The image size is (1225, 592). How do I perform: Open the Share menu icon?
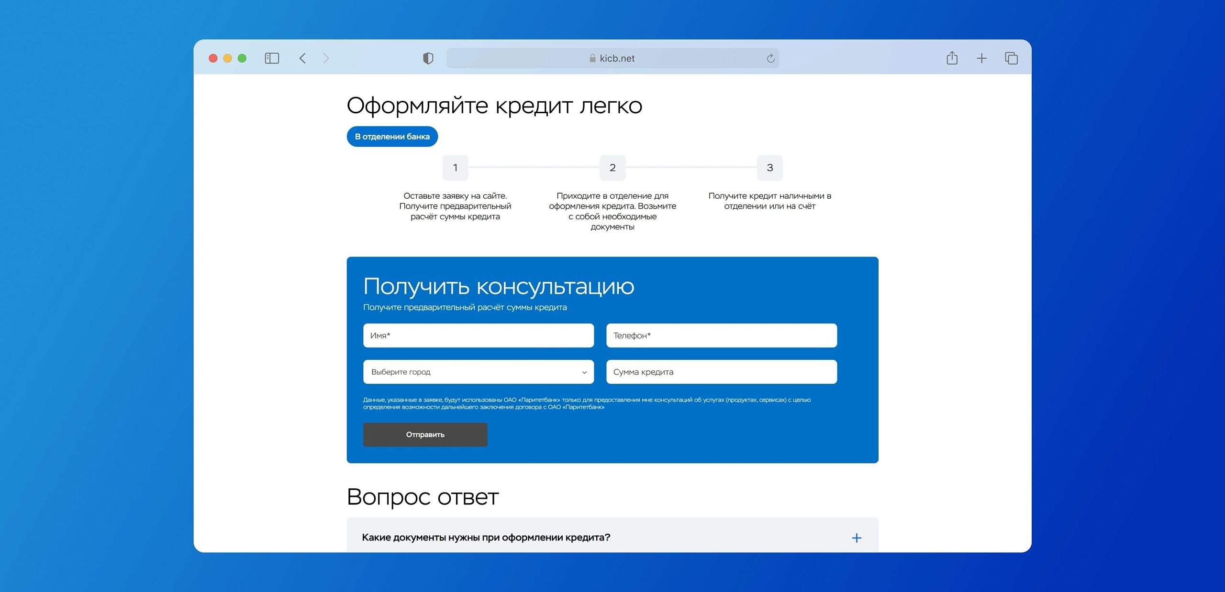(952, 58)
